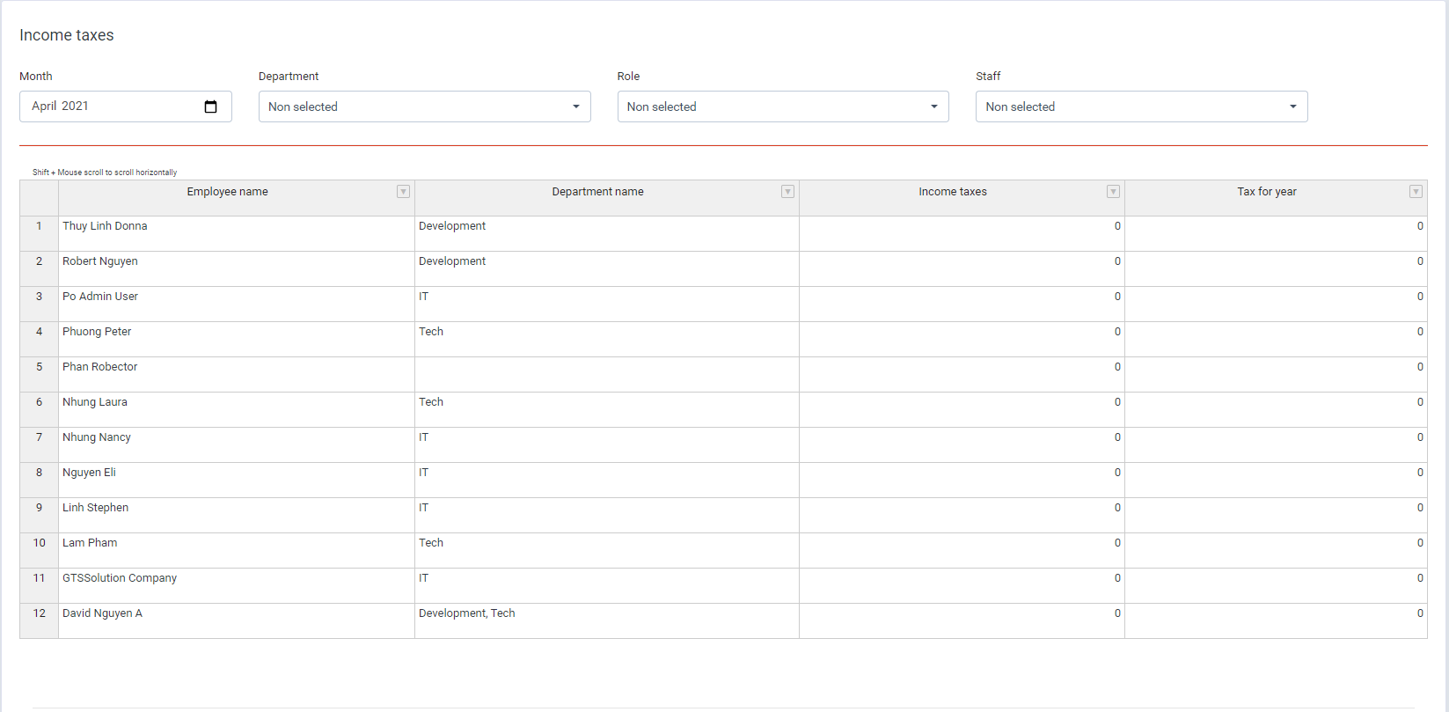
Task: Expand the Role dropdown
Action: (x=782, y=106)
